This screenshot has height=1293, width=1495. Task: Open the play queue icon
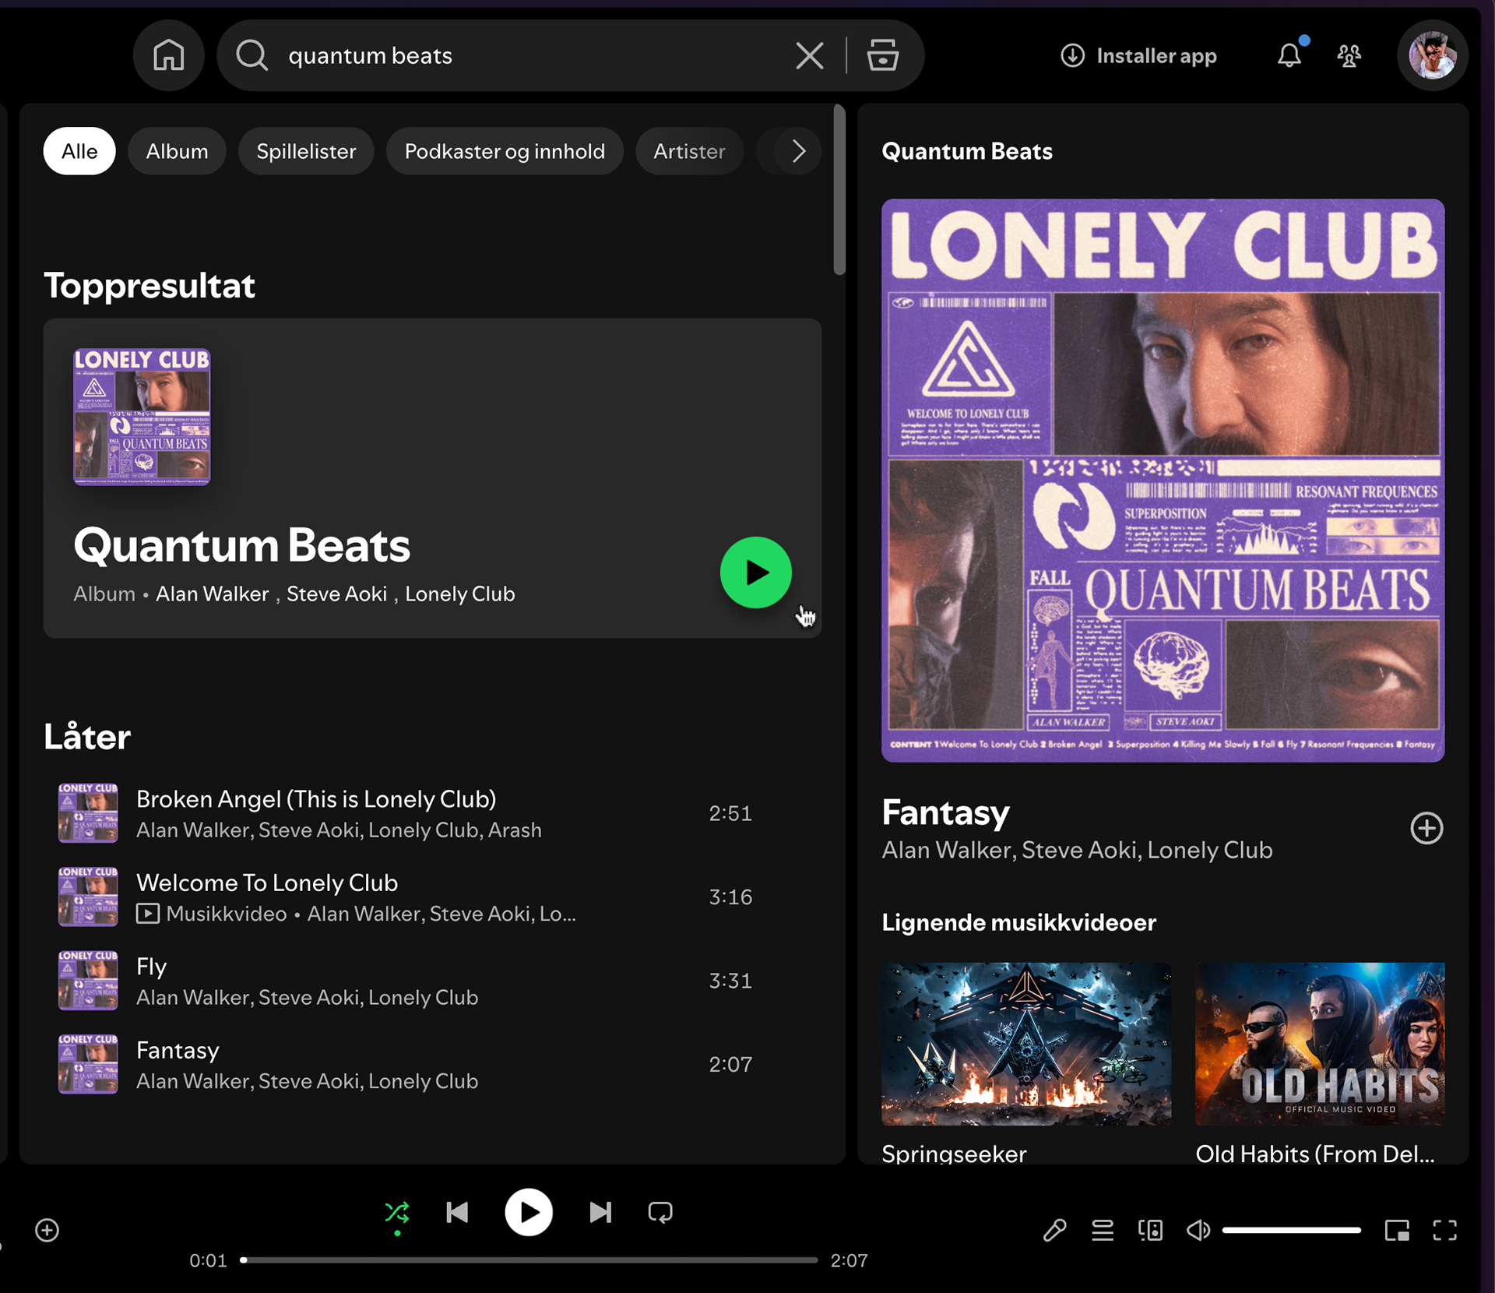pyautogui.click(x=1102, y=1230)
